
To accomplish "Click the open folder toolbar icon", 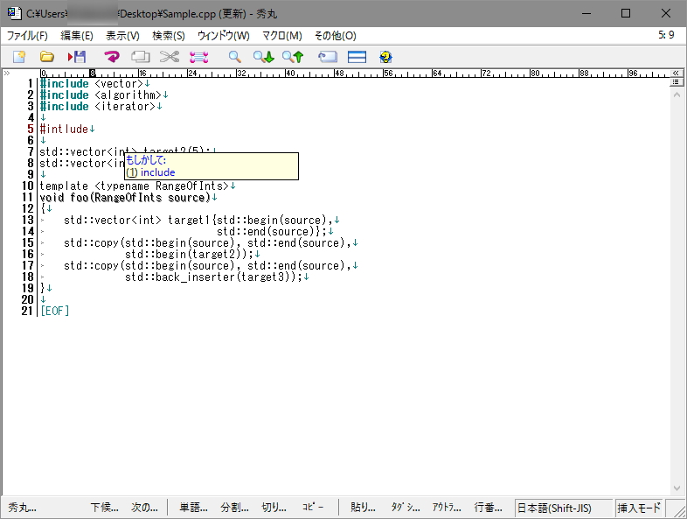I will (x=47, y=57).
